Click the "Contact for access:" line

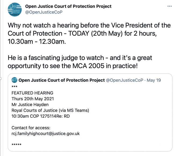pos(31,128)
